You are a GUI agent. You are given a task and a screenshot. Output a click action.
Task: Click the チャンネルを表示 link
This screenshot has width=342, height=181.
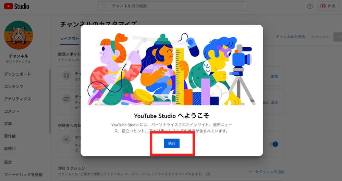[290, 37]
